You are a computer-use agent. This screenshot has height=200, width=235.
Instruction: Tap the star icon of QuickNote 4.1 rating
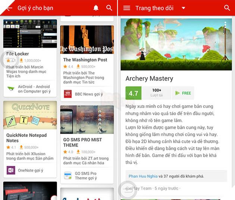point(8,147)
